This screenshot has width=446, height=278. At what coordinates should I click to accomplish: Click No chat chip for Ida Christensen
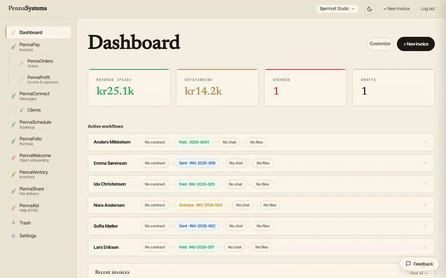[x=236, y=184]
